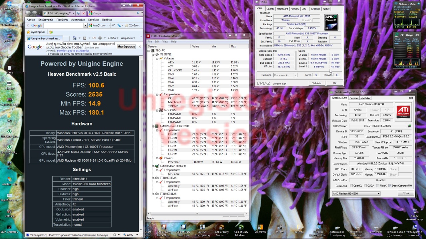Switch to the Mainboard tab in CPU-Z
This screenshot has height=239, width=426.
(283, 9)
